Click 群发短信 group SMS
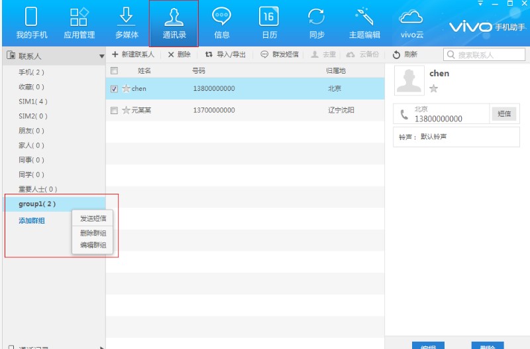This screenshot has width=530, height=349. click(280, 54)
